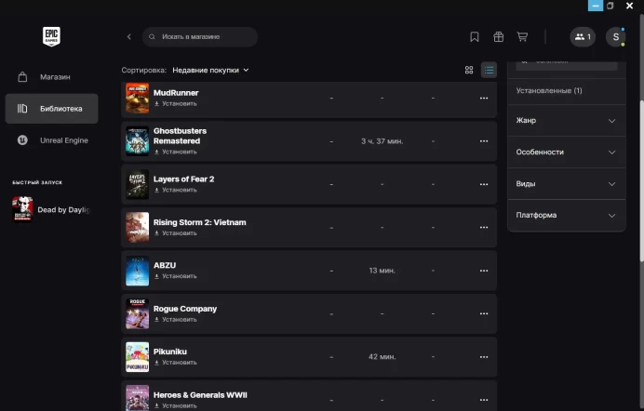Install Rogue Company via Установить
Screen dimensions: 644x411
click(175, 319)
